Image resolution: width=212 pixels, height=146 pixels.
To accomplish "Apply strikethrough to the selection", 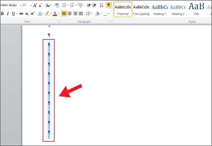I will point(21,14).
